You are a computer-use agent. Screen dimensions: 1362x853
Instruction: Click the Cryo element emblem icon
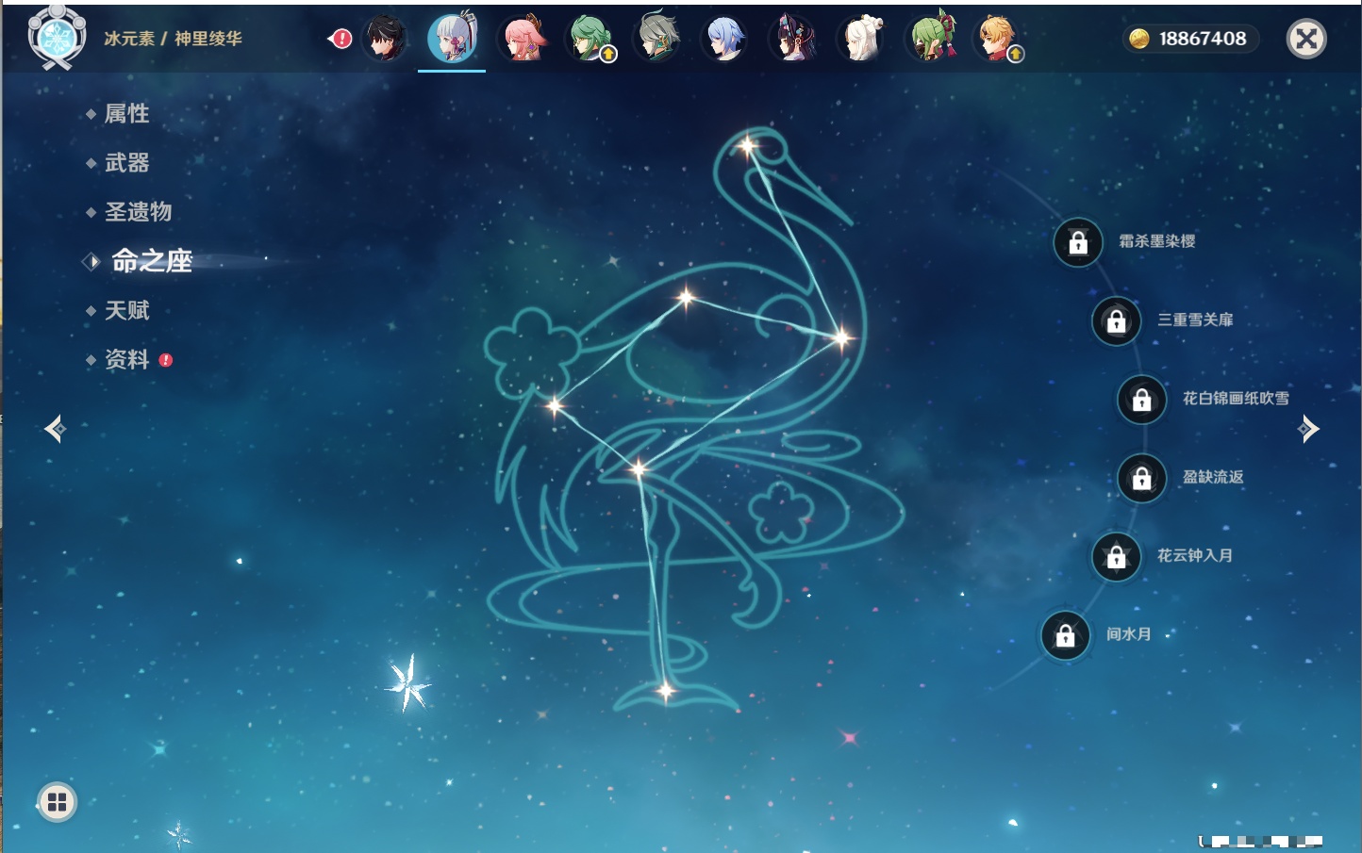(x=58, y=39)
